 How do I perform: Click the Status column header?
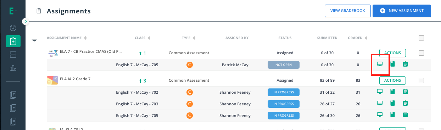click(285, 38)
